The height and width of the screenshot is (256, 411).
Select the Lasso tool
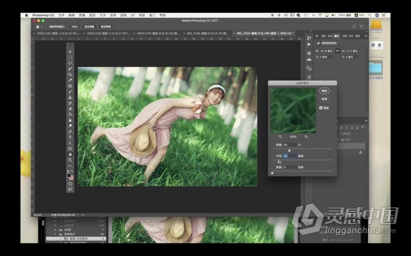point(70,63)
